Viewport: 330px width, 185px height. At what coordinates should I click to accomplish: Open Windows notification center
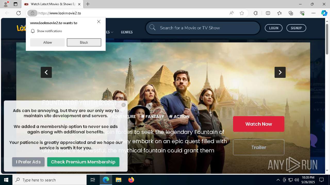click(321, 180)
